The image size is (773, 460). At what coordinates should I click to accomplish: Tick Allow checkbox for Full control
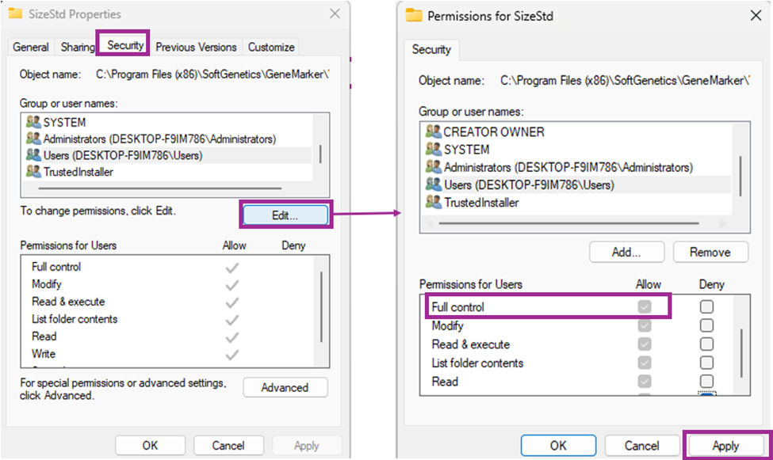(645, 306)
